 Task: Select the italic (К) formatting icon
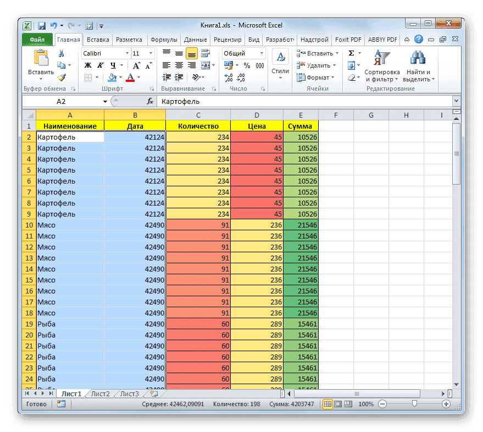point(100,64)
